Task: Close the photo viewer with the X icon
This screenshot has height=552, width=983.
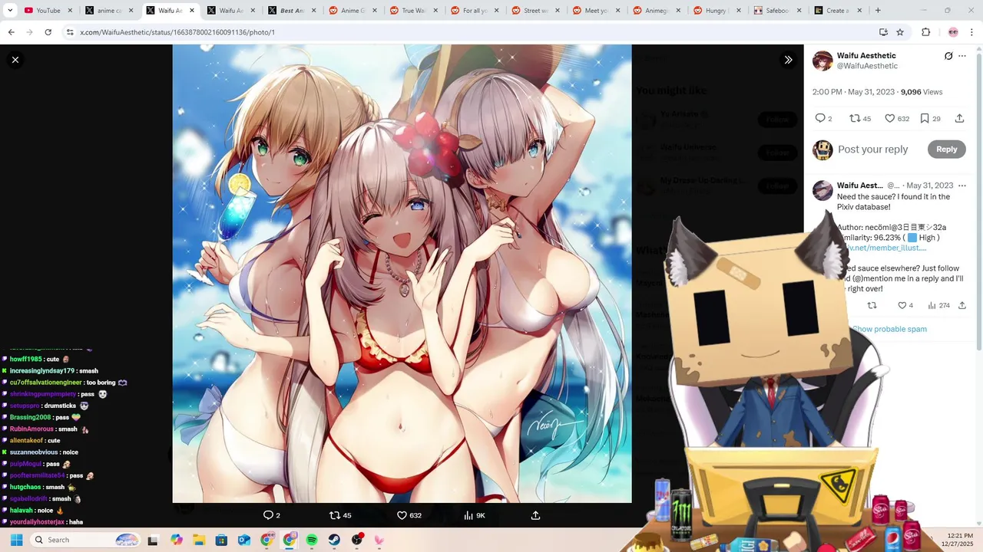Action: (x=15, y=60)
